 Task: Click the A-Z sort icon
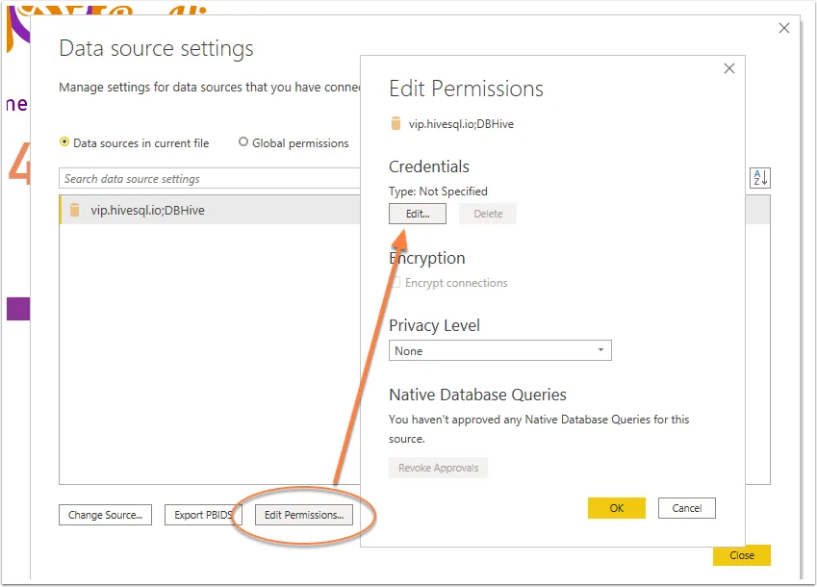(x=759, y=178)
